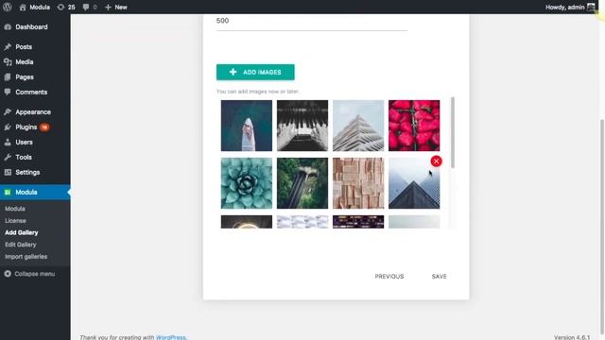Collapse the admin sidebar menu
This screenshot has height=340, width=605.
[29, 274]
